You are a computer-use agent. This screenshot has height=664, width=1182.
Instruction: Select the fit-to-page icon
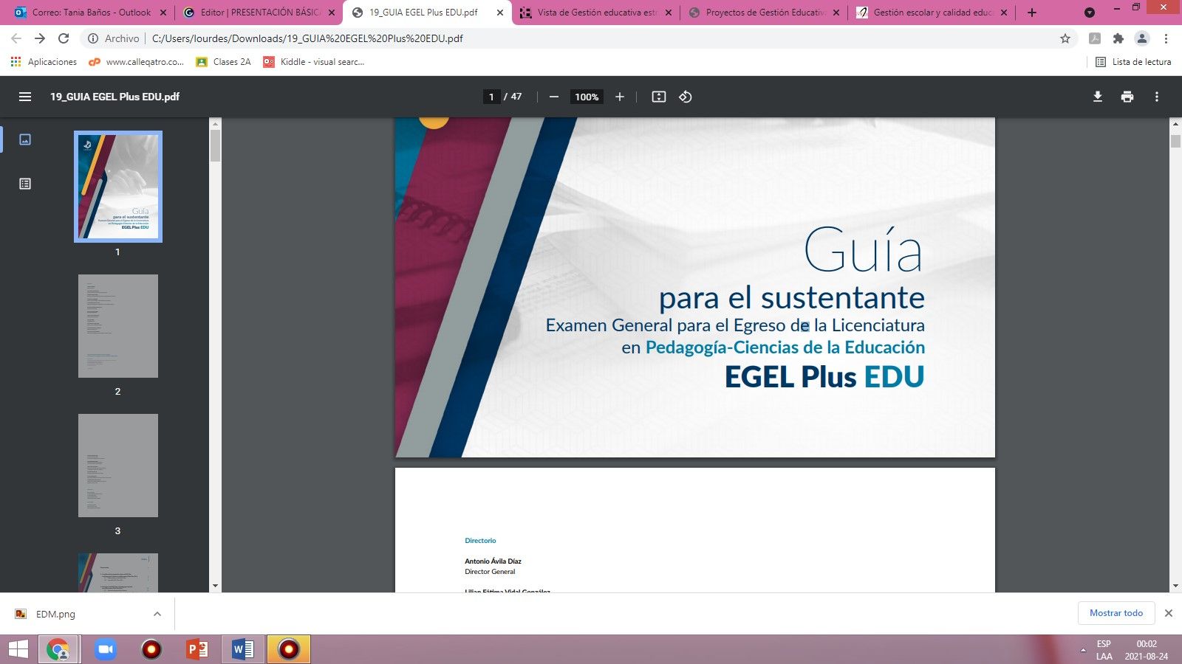[x=658, y=96]
